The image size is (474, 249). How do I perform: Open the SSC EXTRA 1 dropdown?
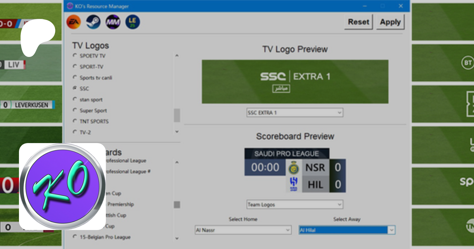point(295,113)
